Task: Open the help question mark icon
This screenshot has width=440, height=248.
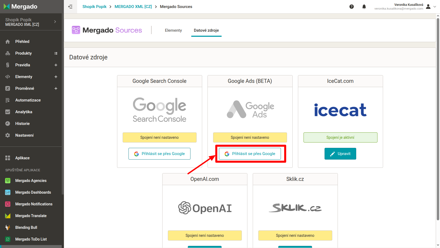Action: click(x=351, y=7)
